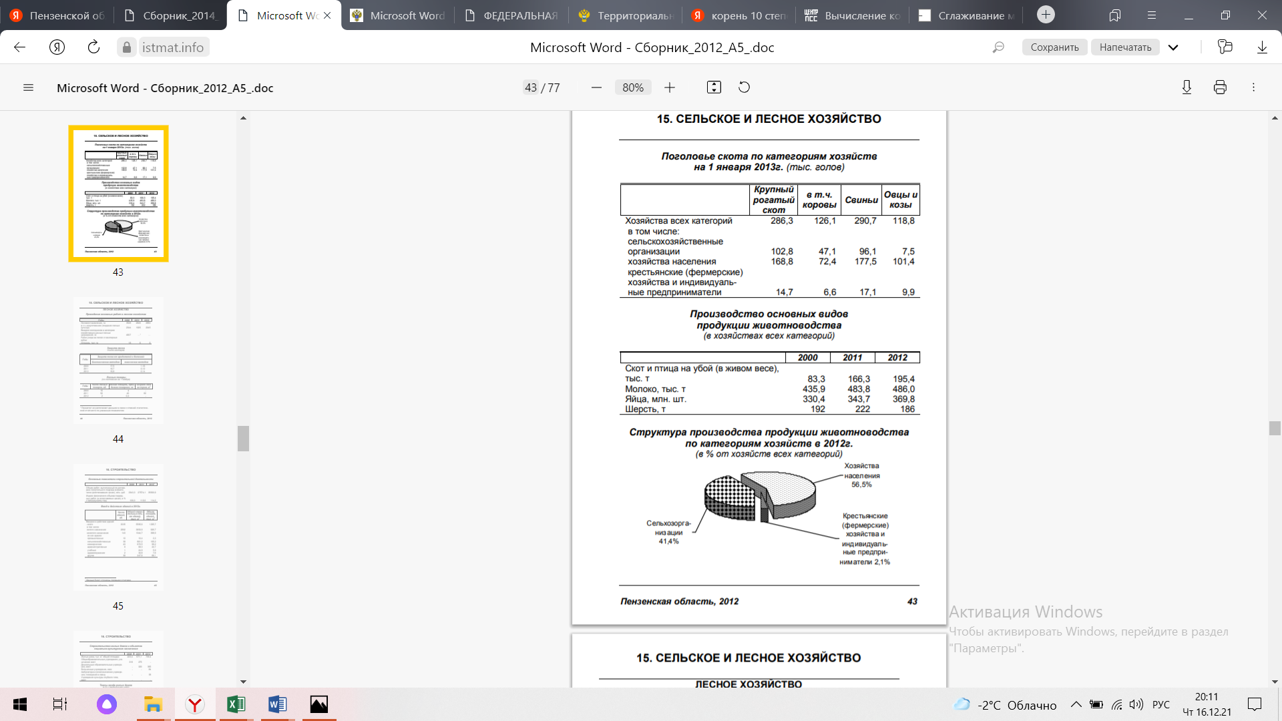Open PDF viewer more options menu
Screen dimensions: 1282x721
pyautogui.click(x=1253, y=87)
